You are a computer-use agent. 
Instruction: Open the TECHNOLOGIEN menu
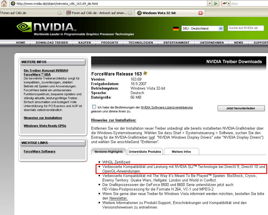[141, 43]
